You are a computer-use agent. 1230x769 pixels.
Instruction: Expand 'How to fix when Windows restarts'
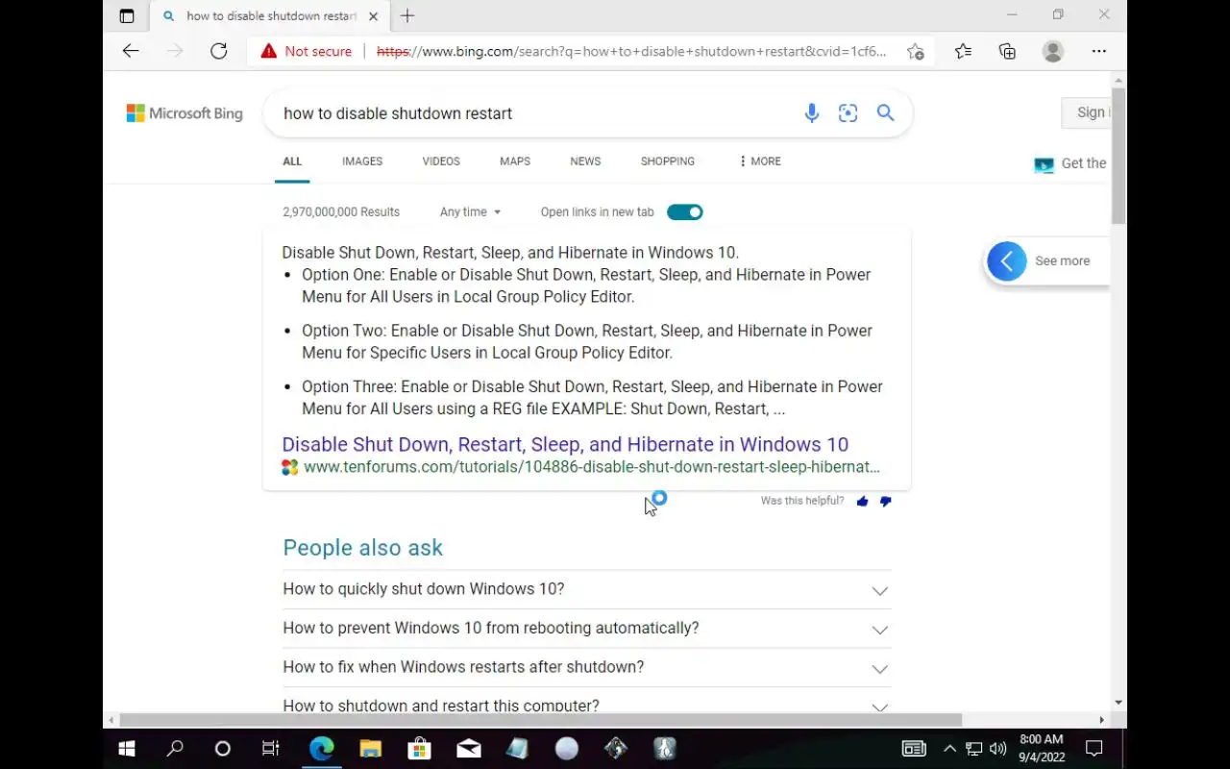tap(586, 667)
